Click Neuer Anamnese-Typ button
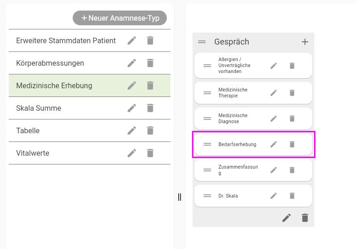 [x=120, y=18]
